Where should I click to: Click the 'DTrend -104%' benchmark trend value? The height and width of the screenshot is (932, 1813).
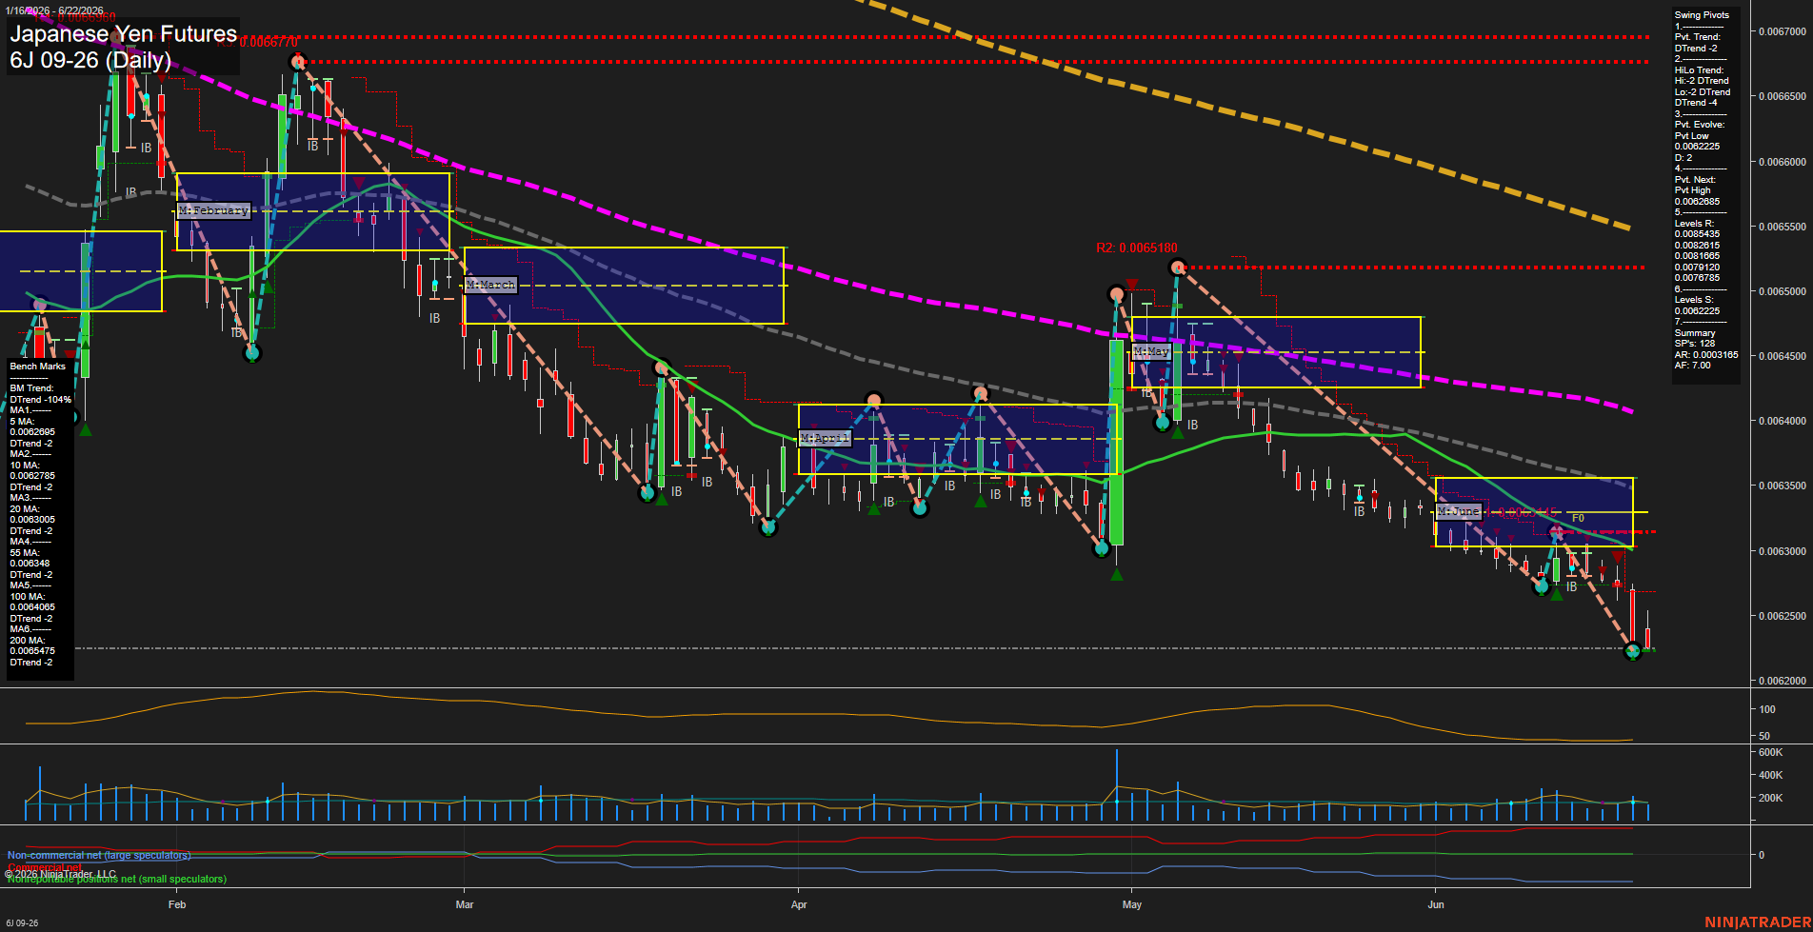pos(41,400)
